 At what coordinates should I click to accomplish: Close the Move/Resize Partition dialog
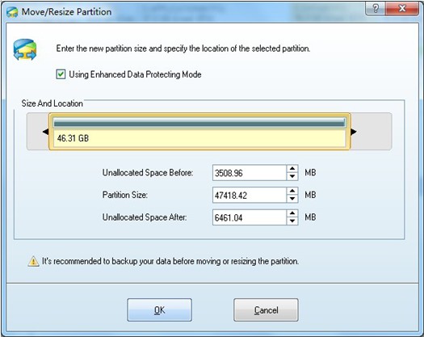pyautogui.click(x=402, y=9)
